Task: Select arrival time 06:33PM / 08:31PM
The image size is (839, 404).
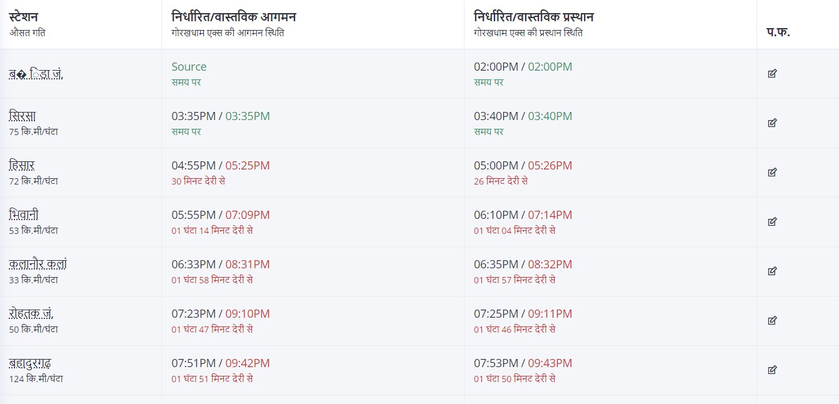Action: [x=221, y=265]
